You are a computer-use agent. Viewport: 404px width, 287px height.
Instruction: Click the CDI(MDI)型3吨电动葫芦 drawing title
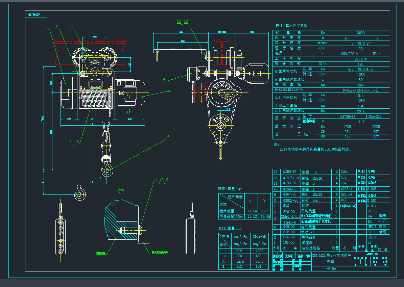coord(331,255)
